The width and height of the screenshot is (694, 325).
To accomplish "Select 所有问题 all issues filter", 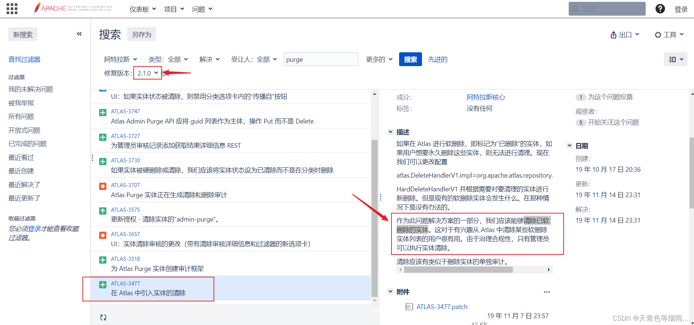I will point(21,117).
